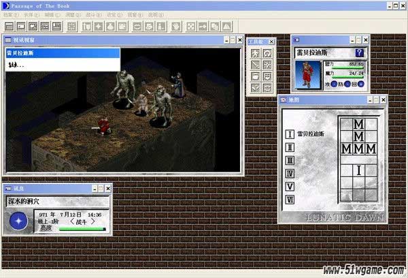408x278 pixels.
Task: Click the four-pane grid toolbar icon
Action: tap(71, 27)
